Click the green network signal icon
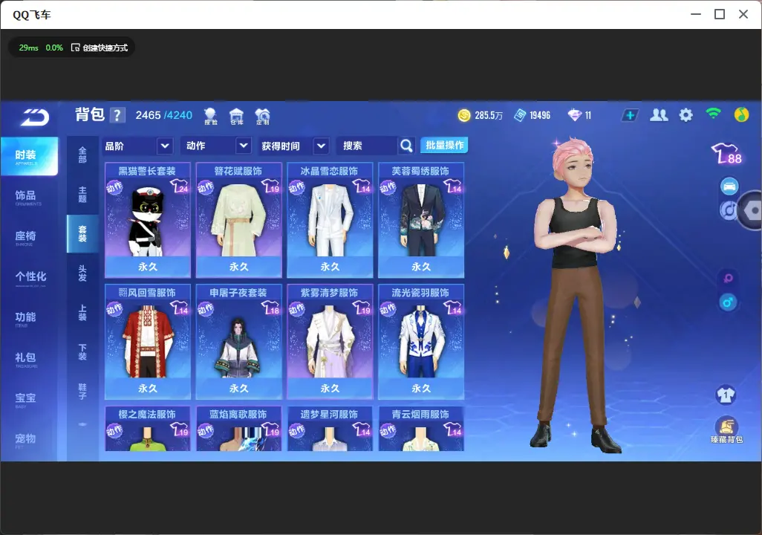 click(713, 114)
